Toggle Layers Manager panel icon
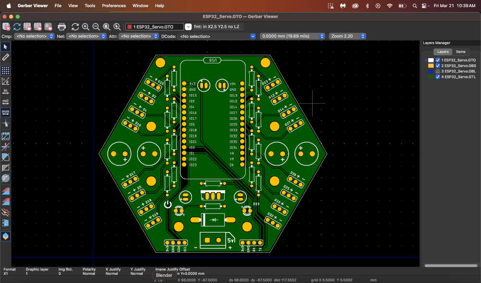The width and height of the screenshot is (481, 283). click(x=5, y=236)
